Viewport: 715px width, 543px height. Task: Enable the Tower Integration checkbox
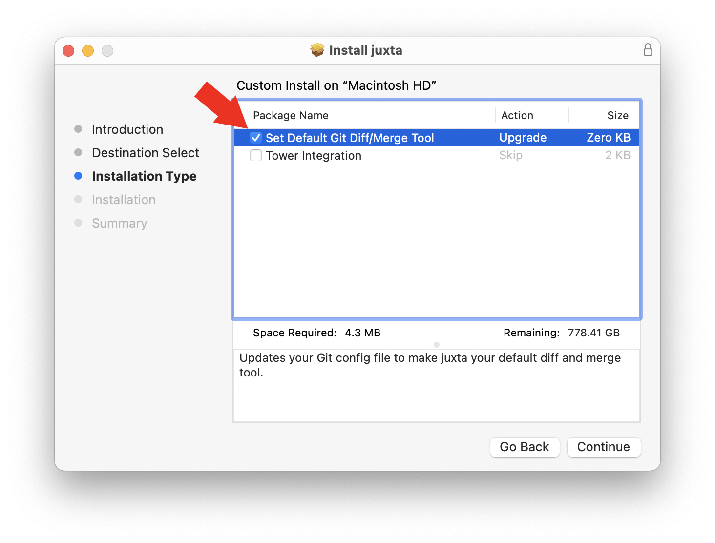(256, 155)
